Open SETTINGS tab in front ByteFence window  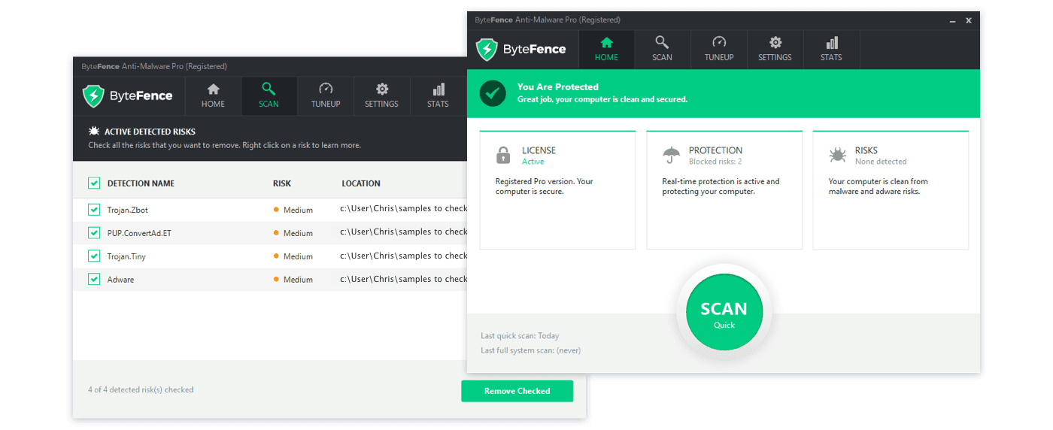tap(775, 50)
